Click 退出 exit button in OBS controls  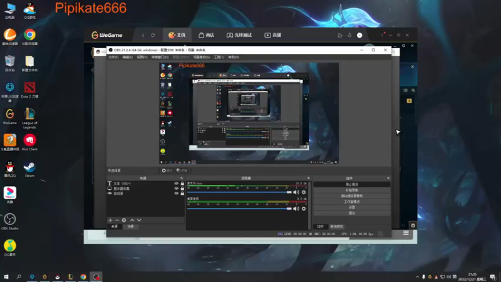pyautogui.click(x=352, y=213)
